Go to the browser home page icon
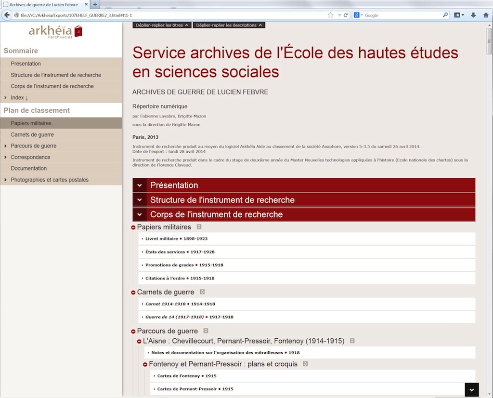 485,15
